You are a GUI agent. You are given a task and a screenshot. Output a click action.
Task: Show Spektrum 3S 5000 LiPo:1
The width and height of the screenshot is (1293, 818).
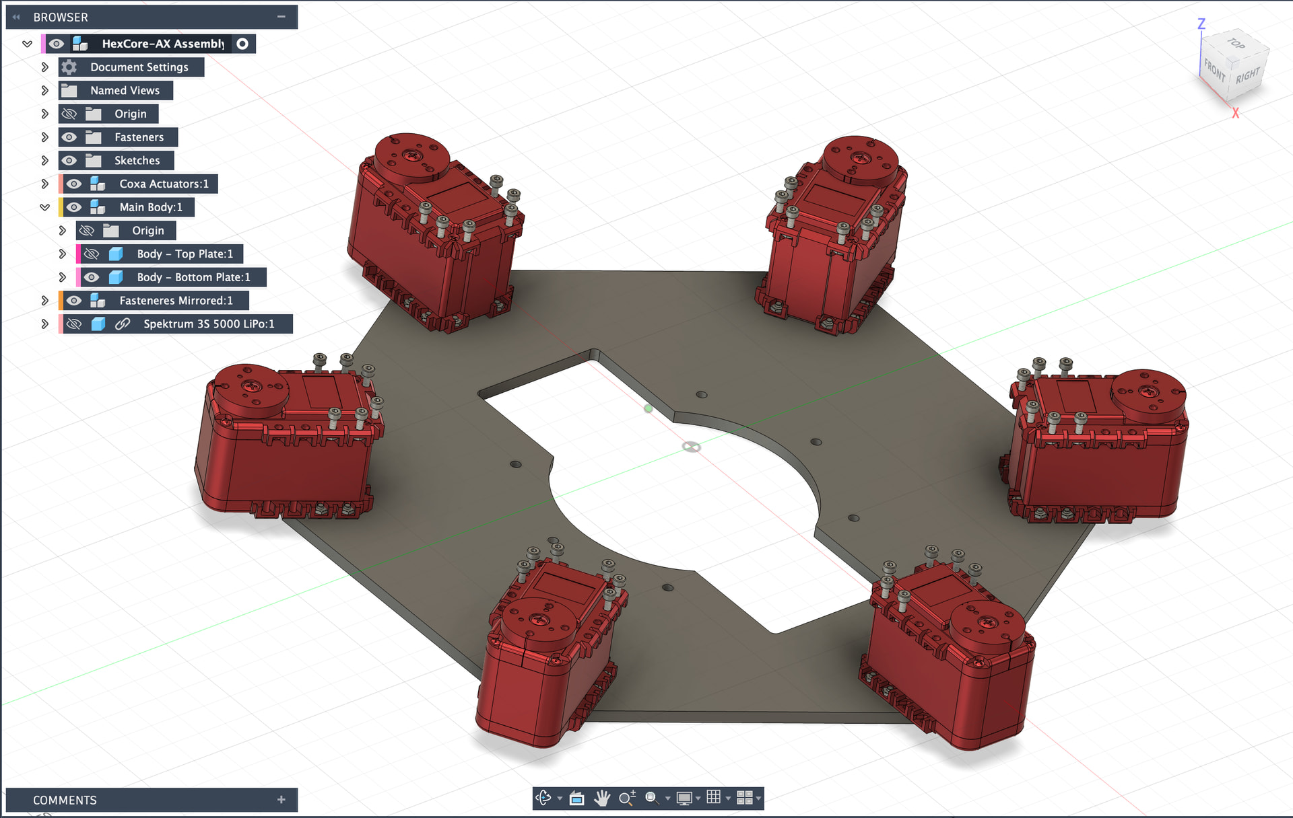click(74, 324)
